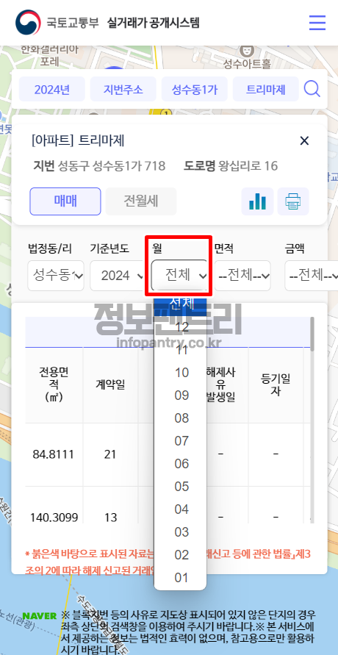Click the 전용면적(㎡) column header
Viewport: 338px width, 655px height.
point(54,384)
